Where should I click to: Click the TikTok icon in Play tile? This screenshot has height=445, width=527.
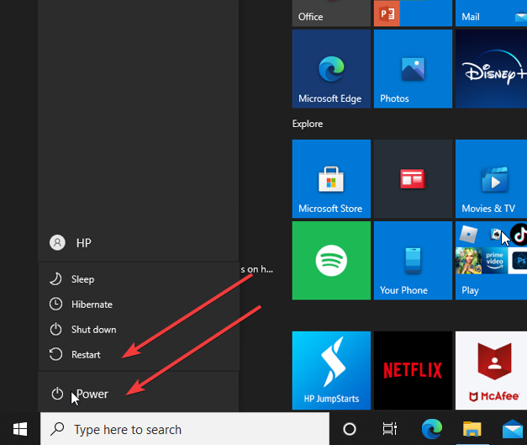click(519, 235)
